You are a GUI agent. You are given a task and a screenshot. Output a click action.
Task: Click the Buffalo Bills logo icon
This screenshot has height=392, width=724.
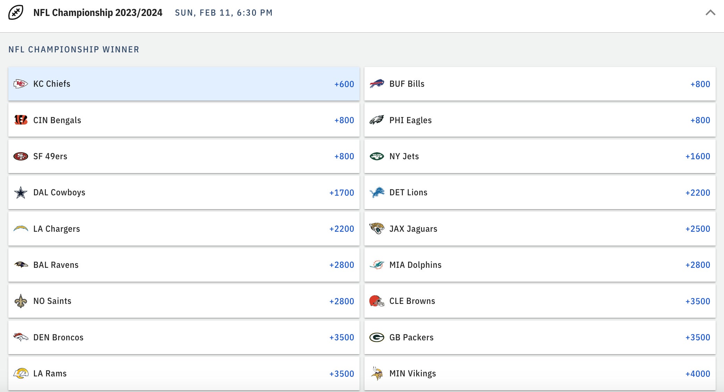pos(377,84)
